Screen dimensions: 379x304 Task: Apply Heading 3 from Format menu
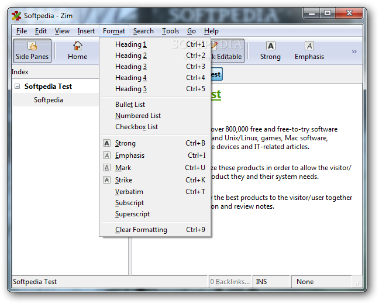(155, 67)
